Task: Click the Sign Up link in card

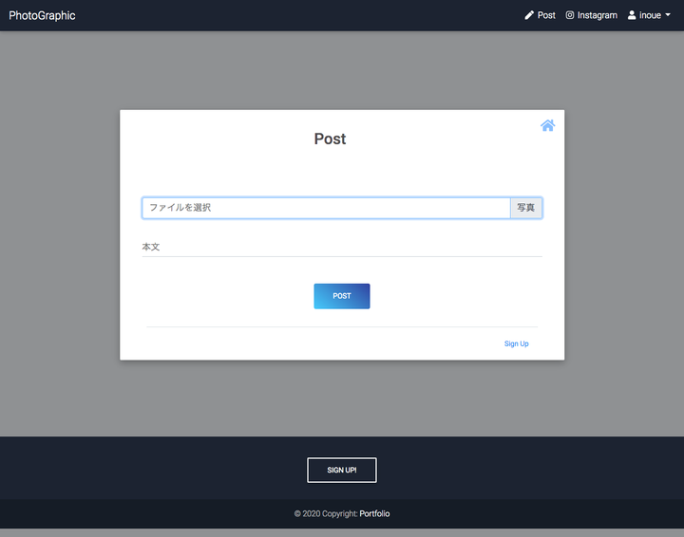Action: click(517, 343)
